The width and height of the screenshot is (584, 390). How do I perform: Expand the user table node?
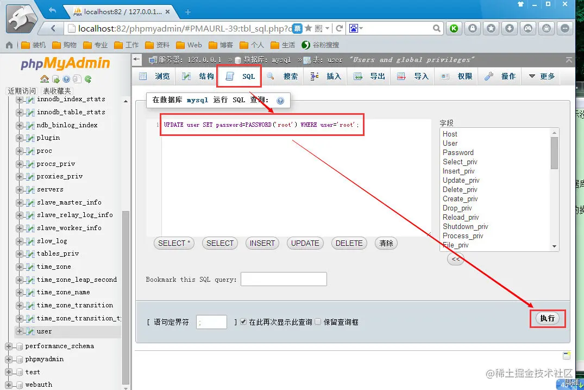(x=20, y=331)
